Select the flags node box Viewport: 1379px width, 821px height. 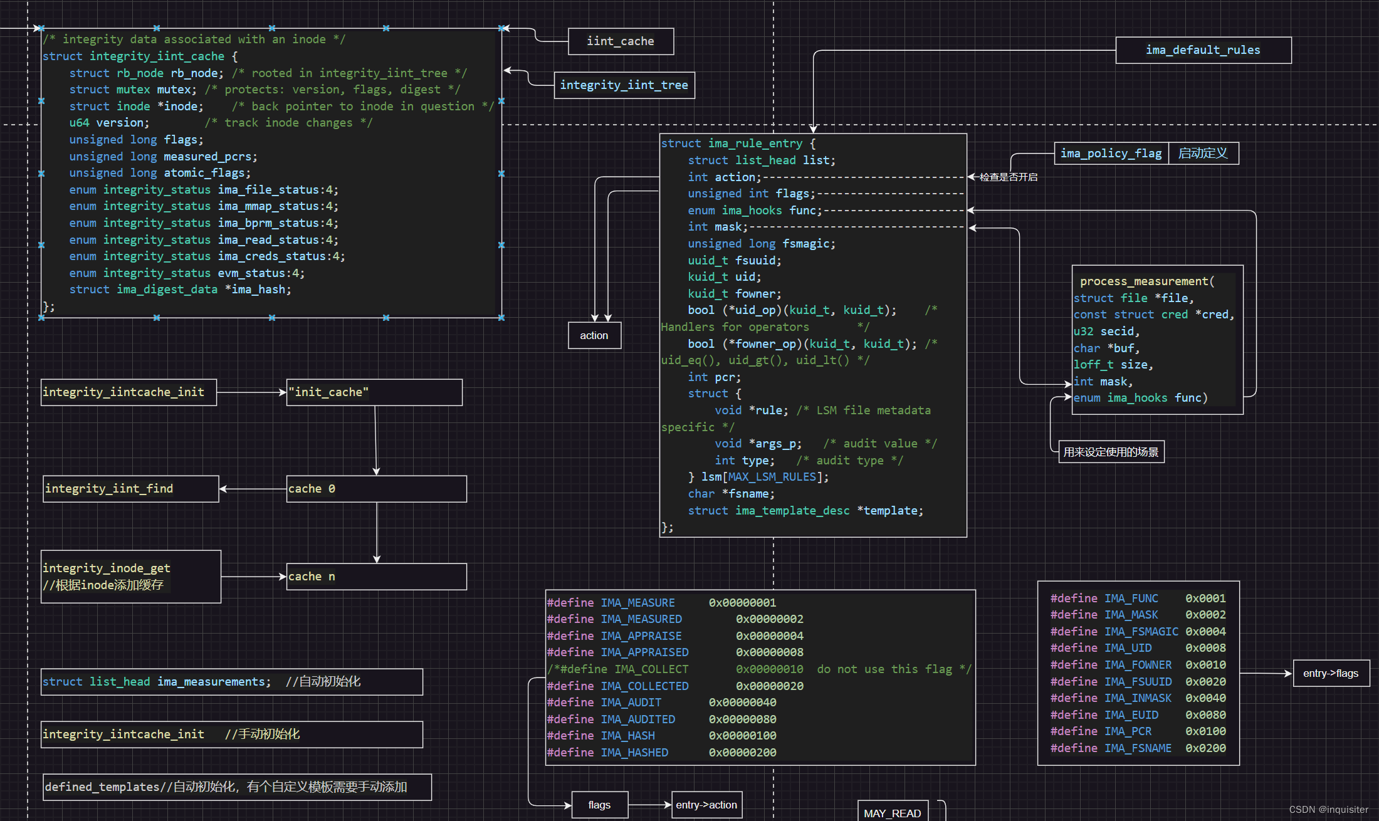point(599,805)
